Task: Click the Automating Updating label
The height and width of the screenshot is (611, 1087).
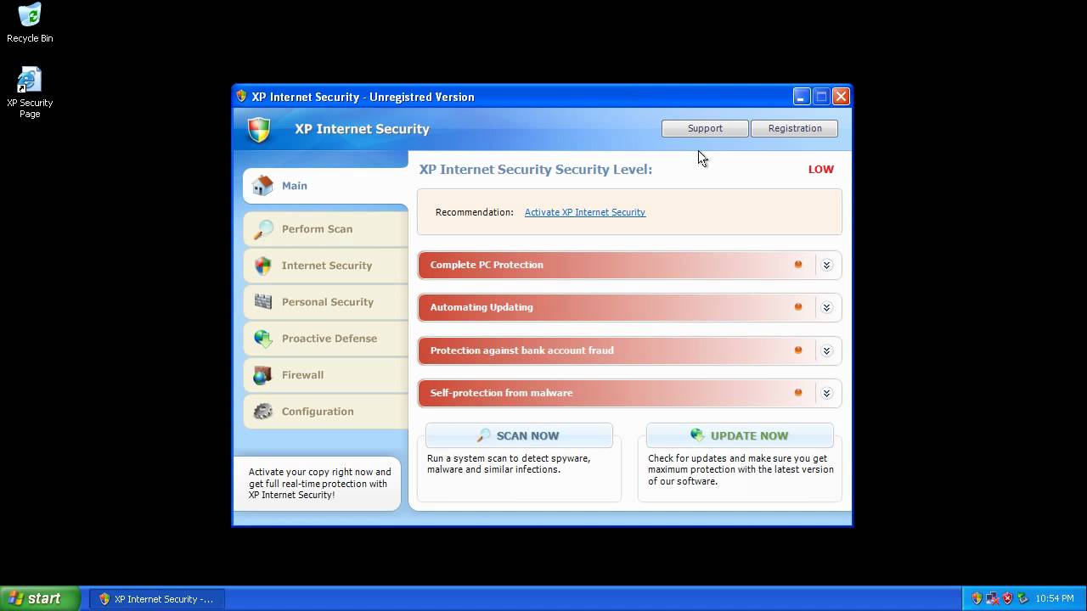Action: 482,307
